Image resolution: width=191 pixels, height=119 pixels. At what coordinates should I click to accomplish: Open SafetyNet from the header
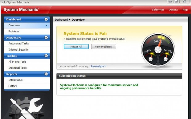(x=158, y=10)
